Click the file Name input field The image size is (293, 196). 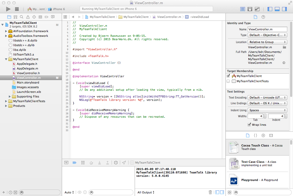coord(267,29)
